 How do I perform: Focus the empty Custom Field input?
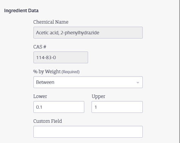88,132
